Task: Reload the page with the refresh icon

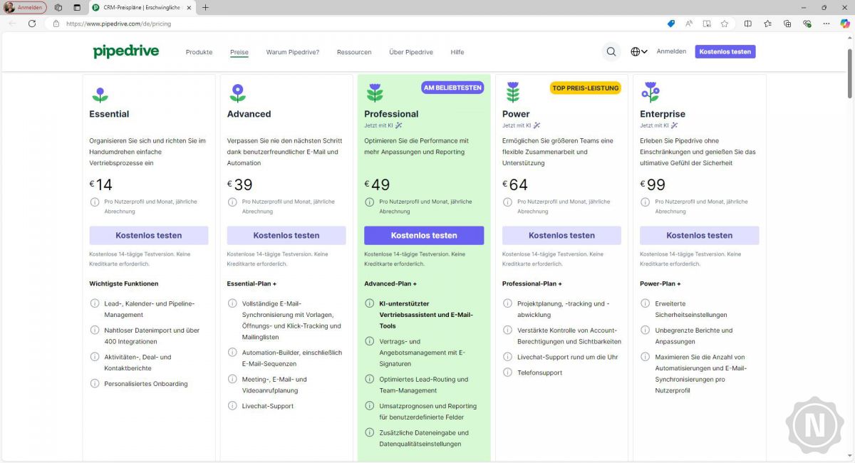Action: [32, 24]
